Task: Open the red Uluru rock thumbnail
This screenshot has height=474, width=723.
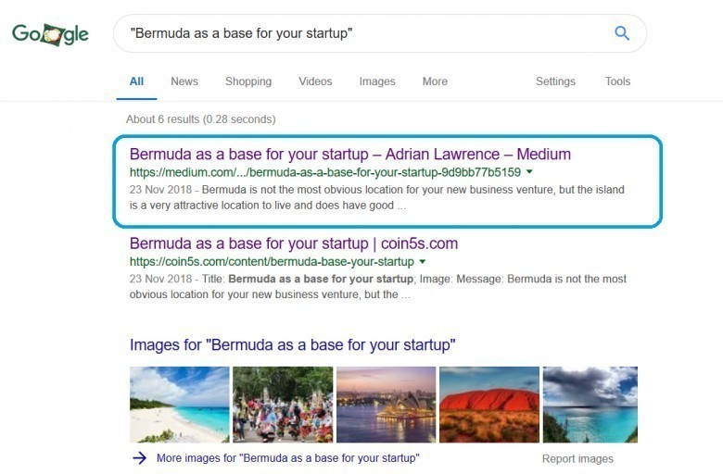Action: click(488, 405)
